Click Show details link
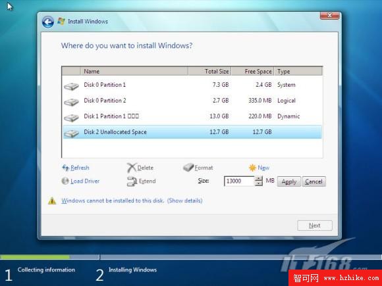 [184, 201]
